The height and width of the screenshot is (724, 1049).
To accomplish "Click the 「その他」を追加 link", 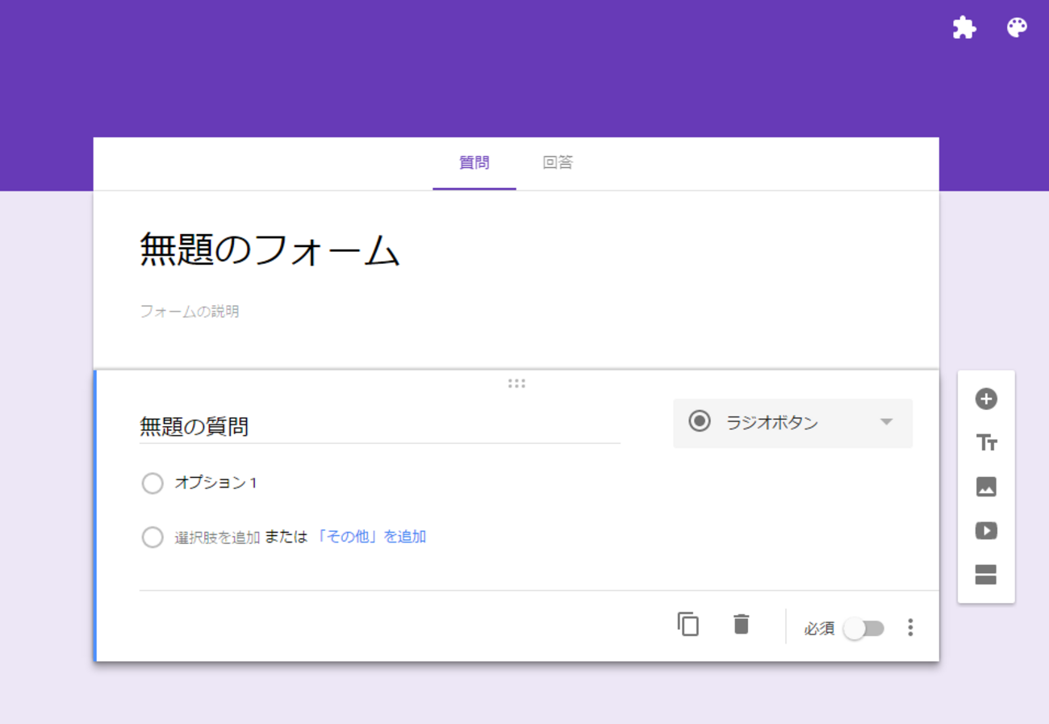I will 372,537.
